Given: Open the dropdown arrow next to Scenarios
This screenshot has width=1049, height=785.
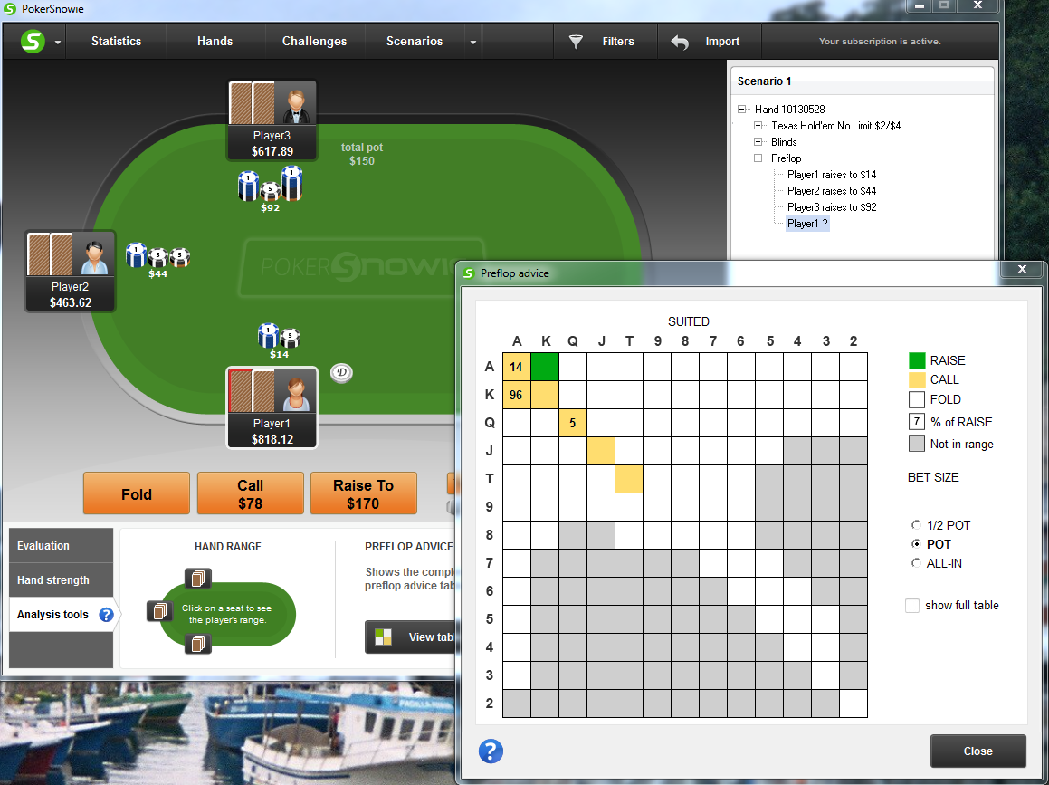Looking at the screenshot, I should tap(473, 43).
